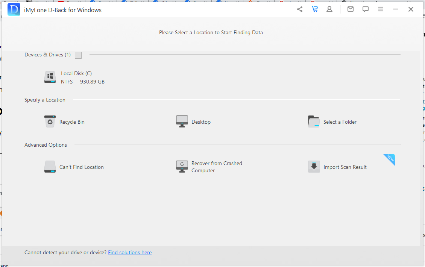The width and height of the screenshot is (425, 267).
Task: Open the share icon in title bar
Action: [299, 9]
